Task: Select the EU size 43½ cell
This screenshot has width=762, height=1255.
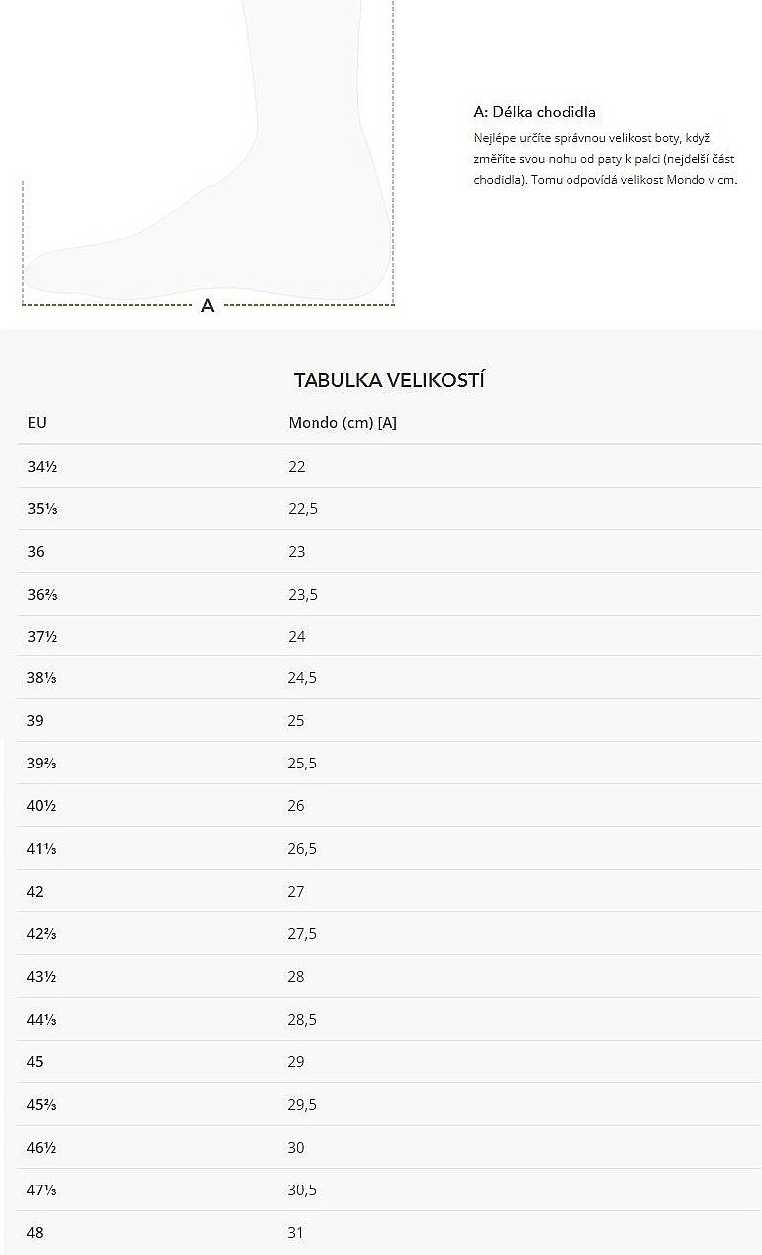Action: tap(42, 976)
